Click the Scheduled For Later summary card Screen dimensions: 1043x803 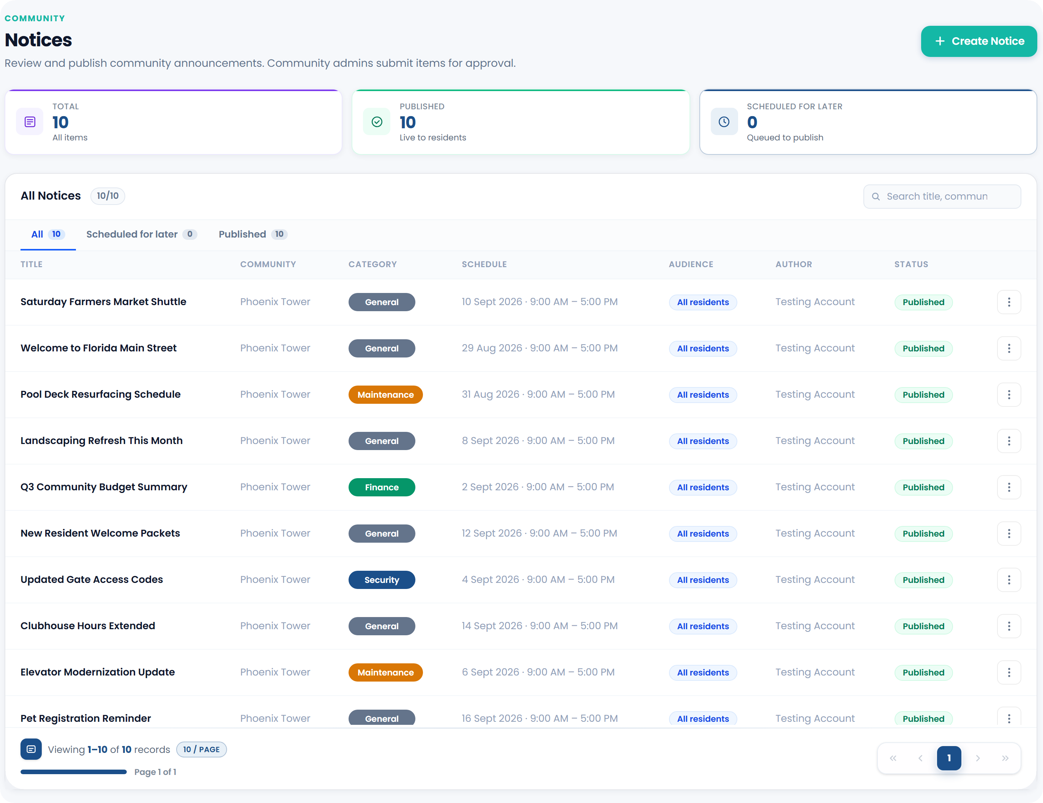click(x=868, y=122)
